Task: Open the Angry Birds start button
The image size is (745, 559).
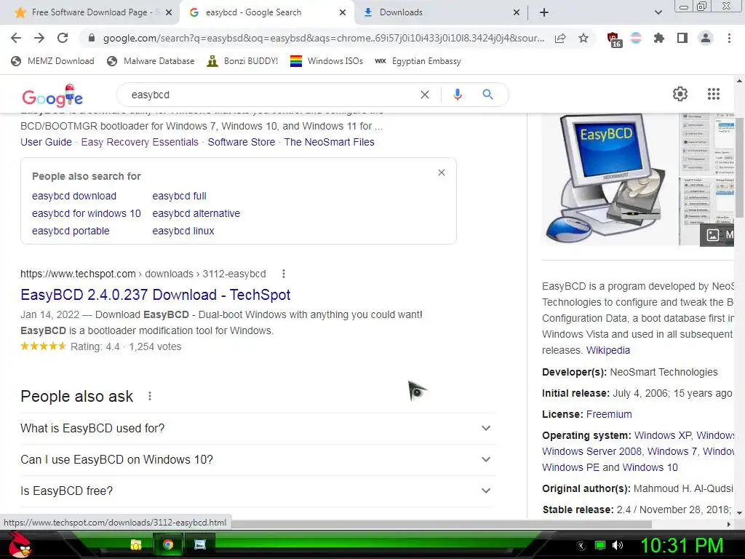Action: point(20,544)
